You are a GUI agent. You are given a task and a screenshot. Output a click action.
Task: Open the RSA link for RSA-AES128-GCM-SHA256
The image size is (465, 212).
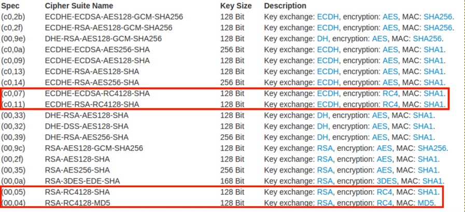point(325,148)
